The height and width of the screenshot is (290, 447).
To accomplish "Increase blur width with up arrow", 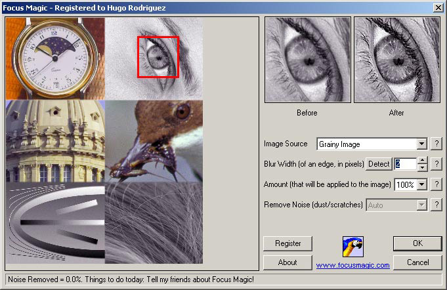I will (x=422, y=161).
